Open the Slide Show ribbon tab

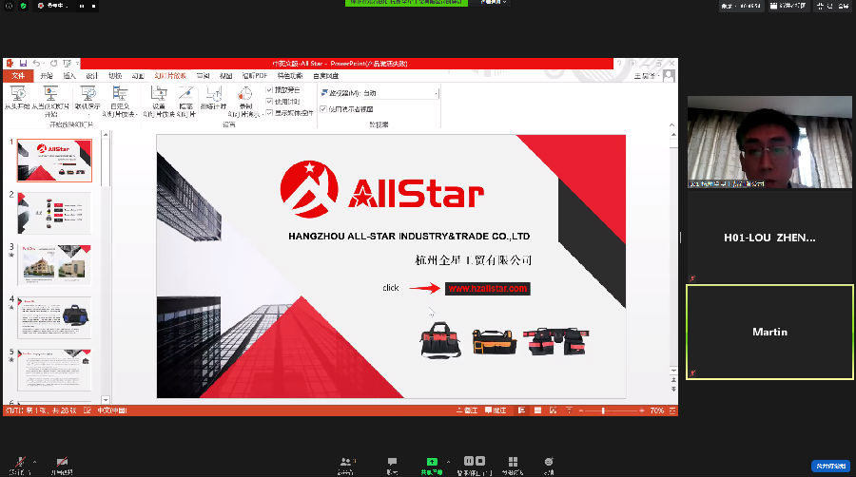click(x=170, y=76)
